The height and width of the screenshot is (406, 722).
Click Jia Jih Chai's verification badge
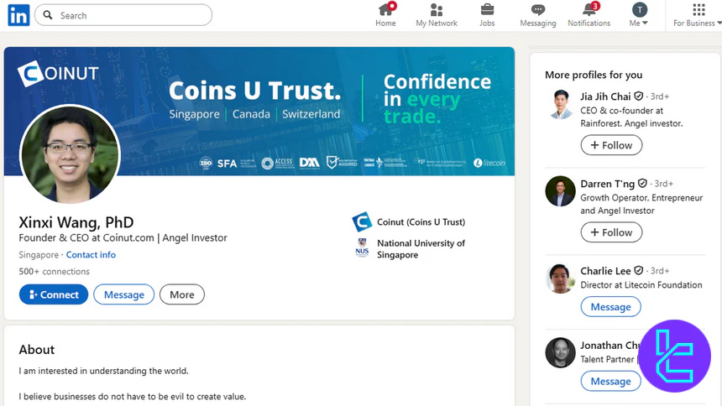(x=639, y=96)
